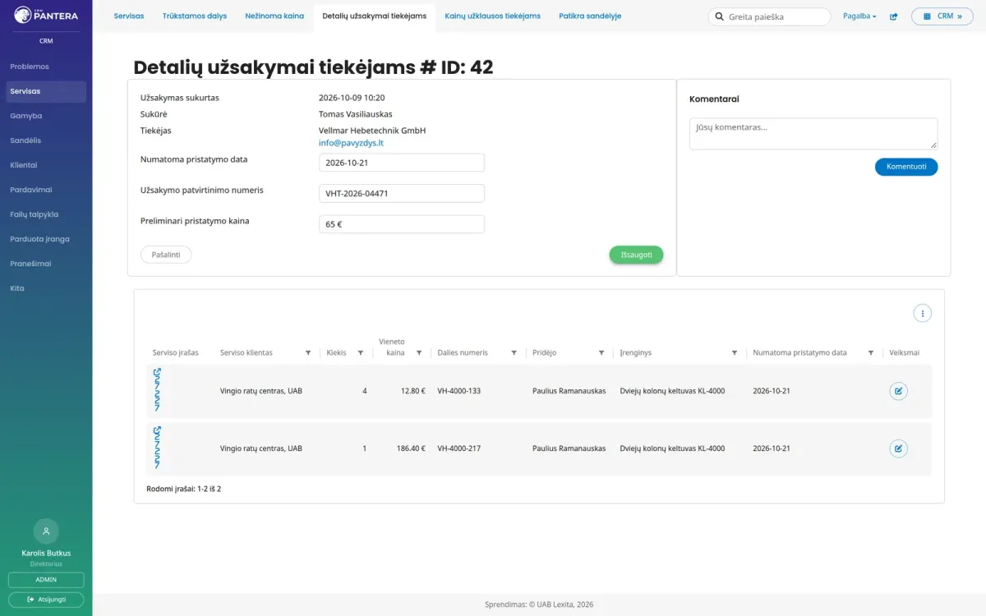Switch to the Nežinoma kaina tab
The image size is (986, 616).
coord(274,16)
